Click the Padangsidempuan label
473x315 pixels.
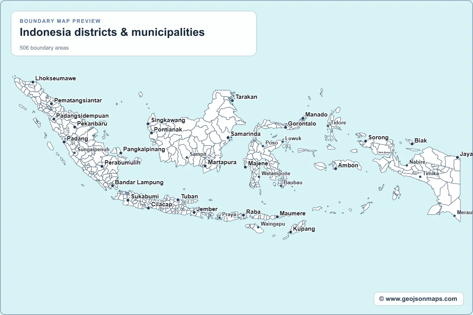(x=82, y=116)
